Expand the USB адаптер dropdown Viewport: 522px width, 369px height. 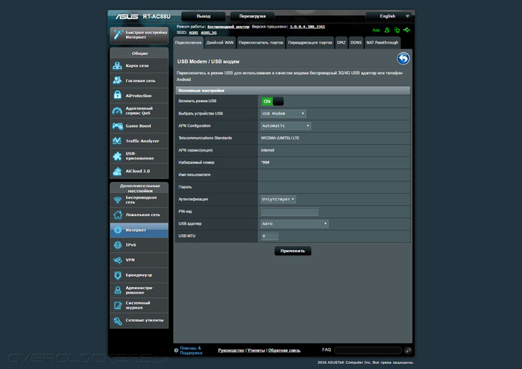(294, 224)
